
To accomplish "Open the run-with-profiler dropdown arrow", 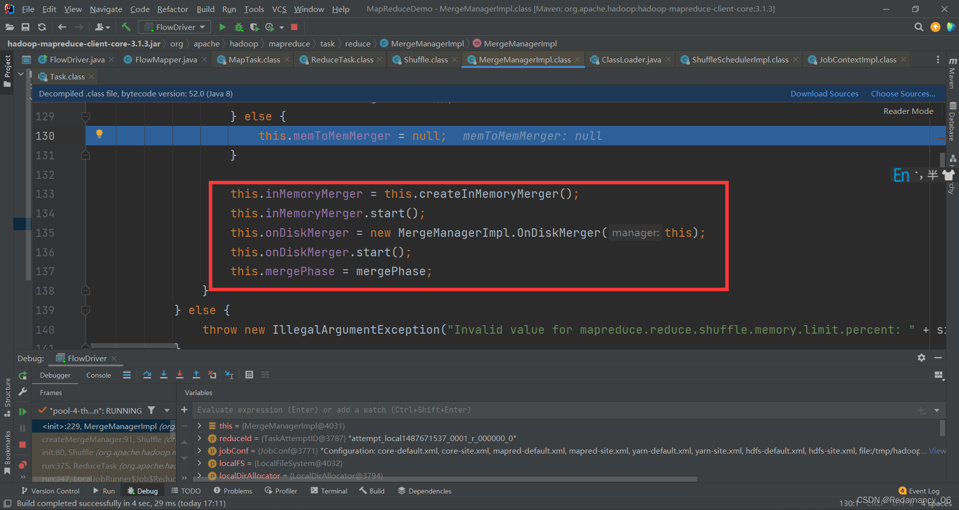I will coord(282,27).
